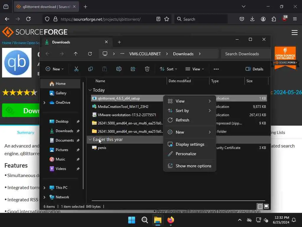Collapse the Today group
The height and width of the screenshot is (227, 302).
click(x=90, y=90)
